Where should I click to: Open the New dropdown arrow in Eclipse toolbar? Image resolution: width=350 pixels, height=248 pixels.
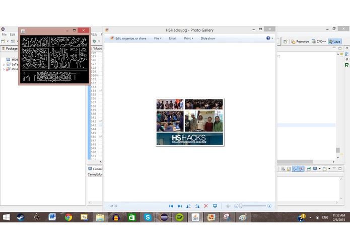(x=8, y=41)
